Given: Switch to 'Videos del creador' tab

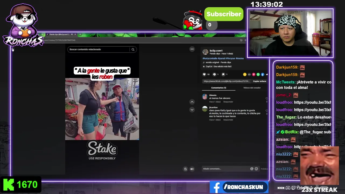Looking at the screenshot, I should click(252, 88).
